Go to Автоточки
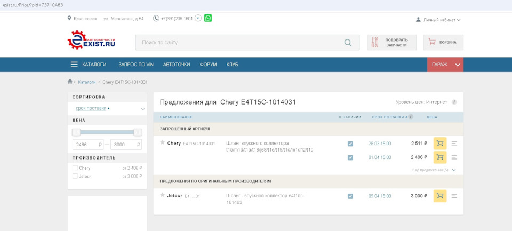 pyautogui.click(x=177, y=65)
